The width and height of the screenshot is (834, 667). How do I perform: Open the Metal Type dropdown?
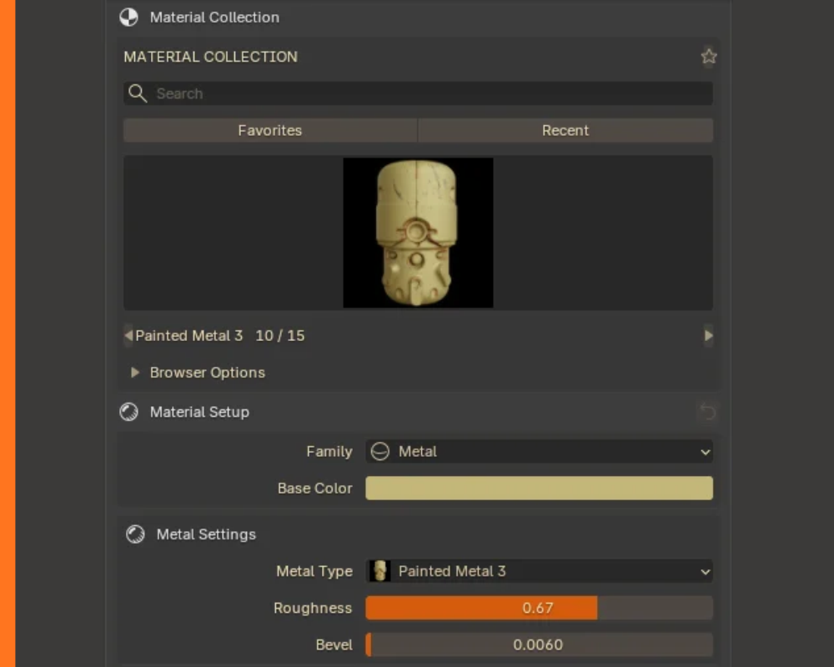540,571
